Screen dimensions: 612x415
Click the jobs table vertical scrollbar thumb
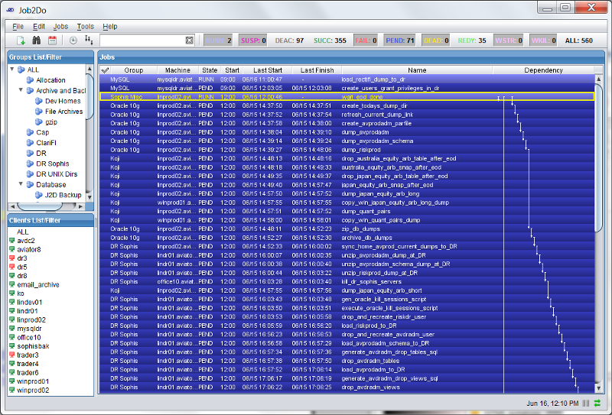click(x=599, y=157)
